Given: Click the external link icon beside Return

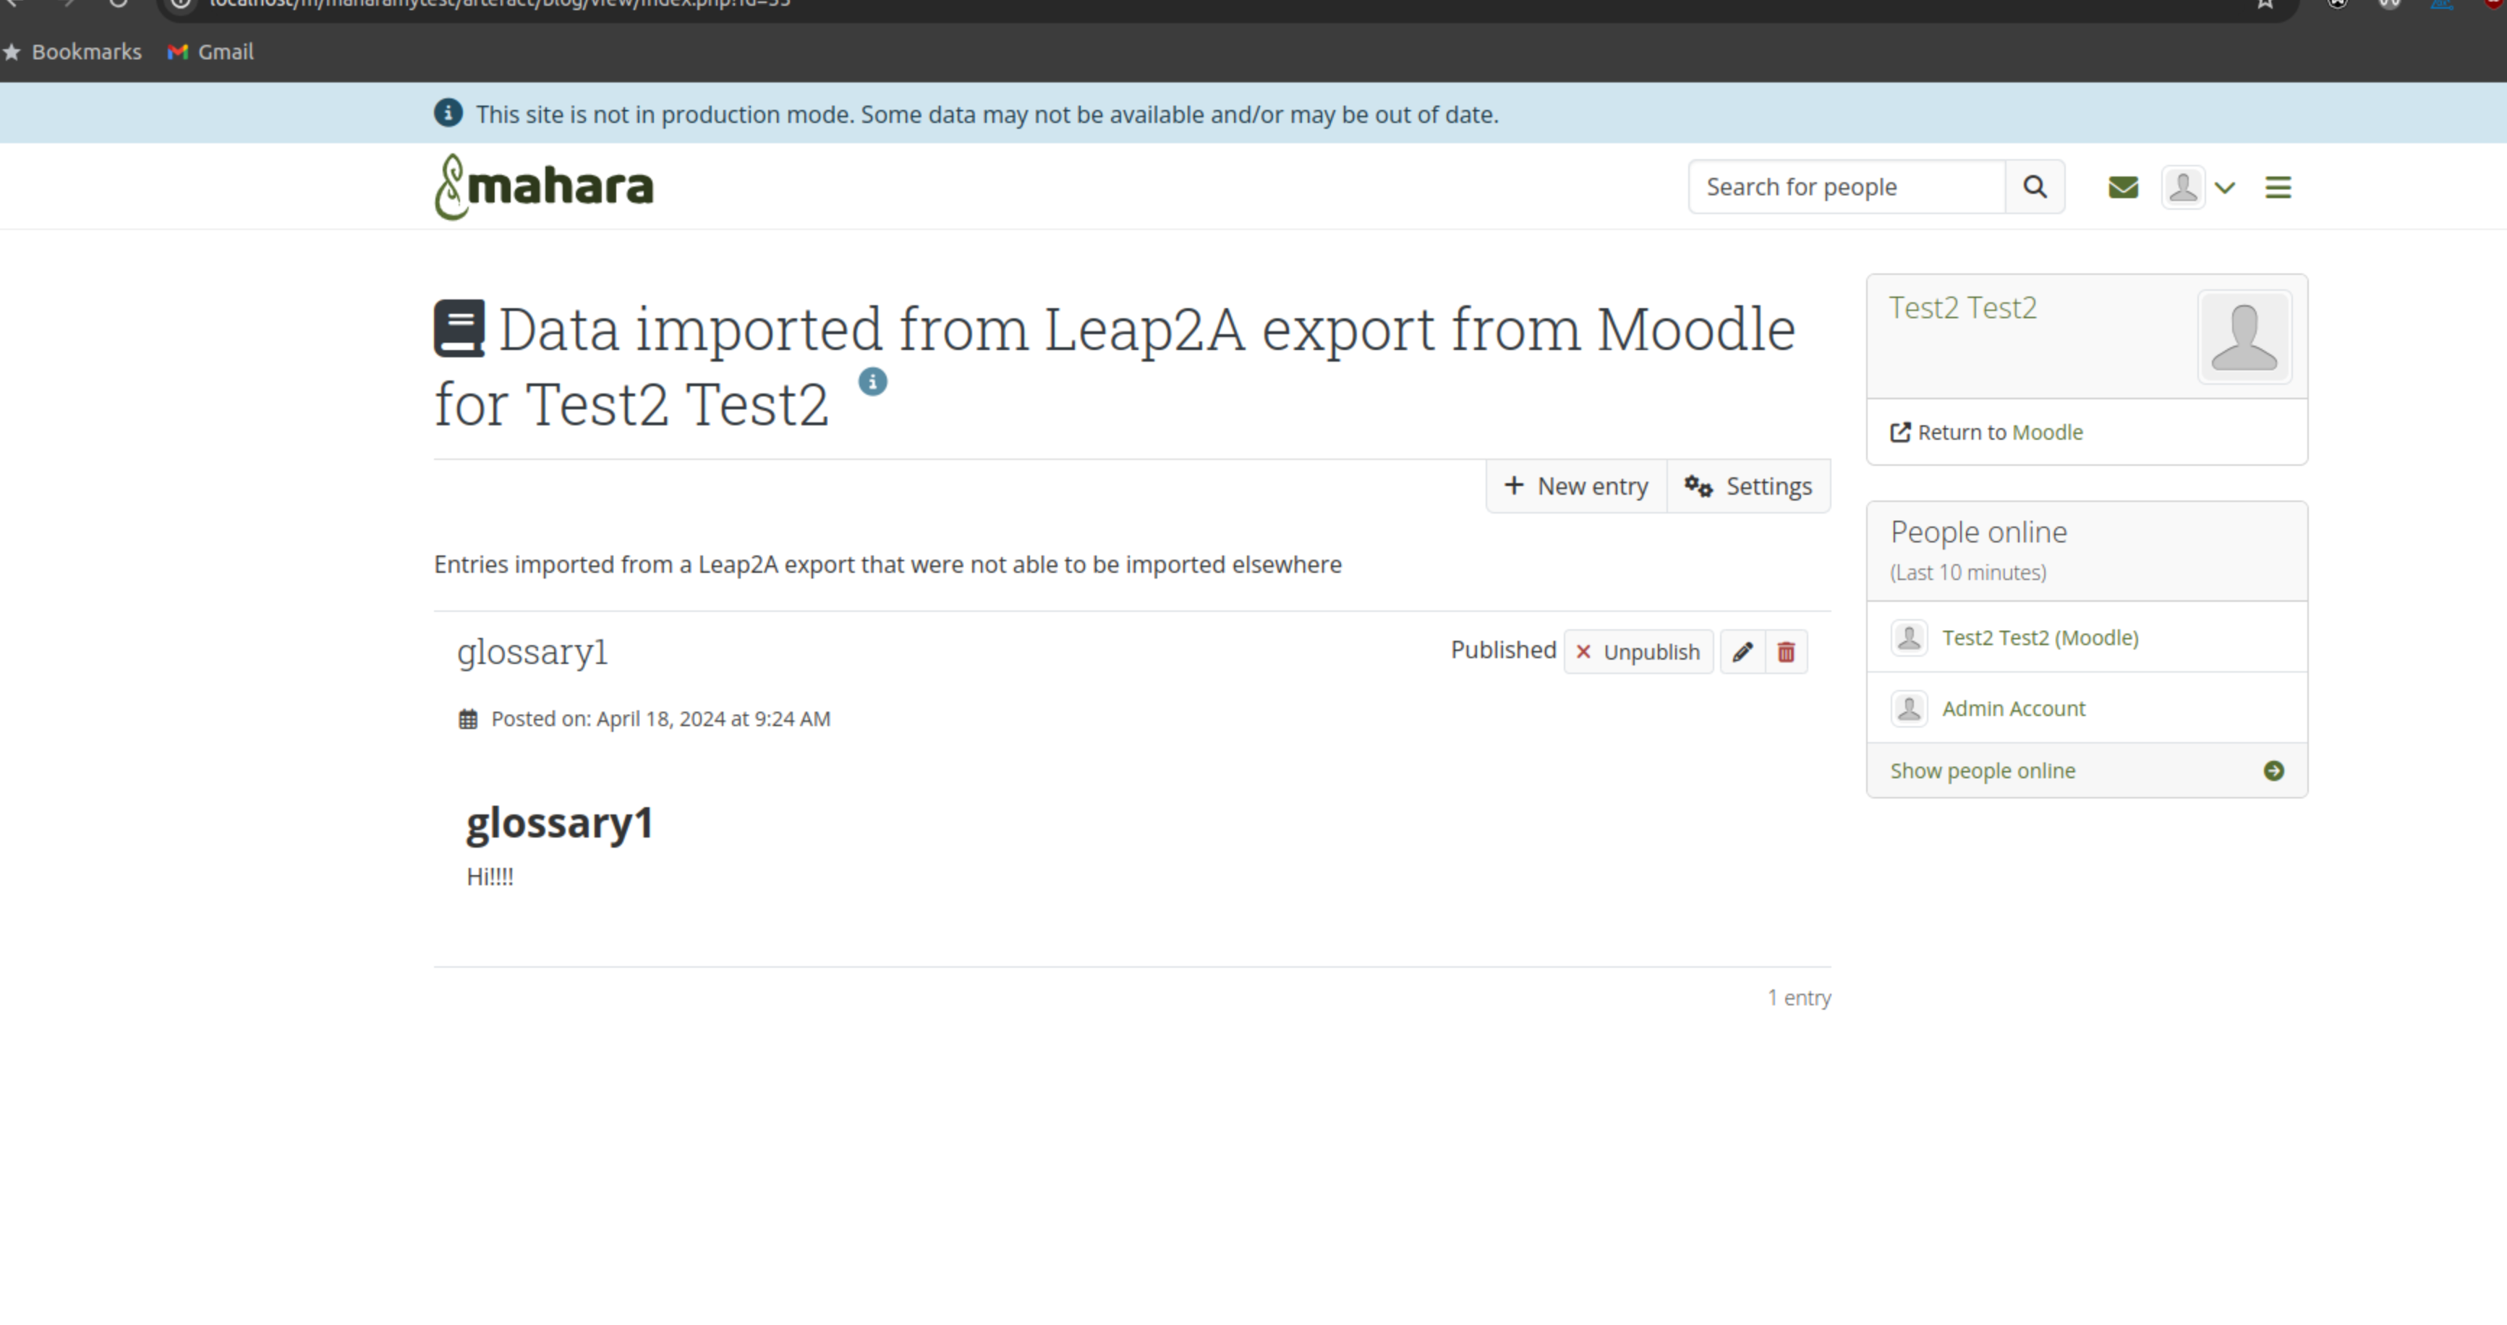Looking at the screenshot, I should pyautogui.click(x=1899, y=432).
